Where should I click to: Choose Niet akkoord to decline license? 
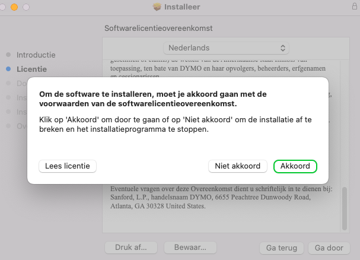click(x=237, y=166)
